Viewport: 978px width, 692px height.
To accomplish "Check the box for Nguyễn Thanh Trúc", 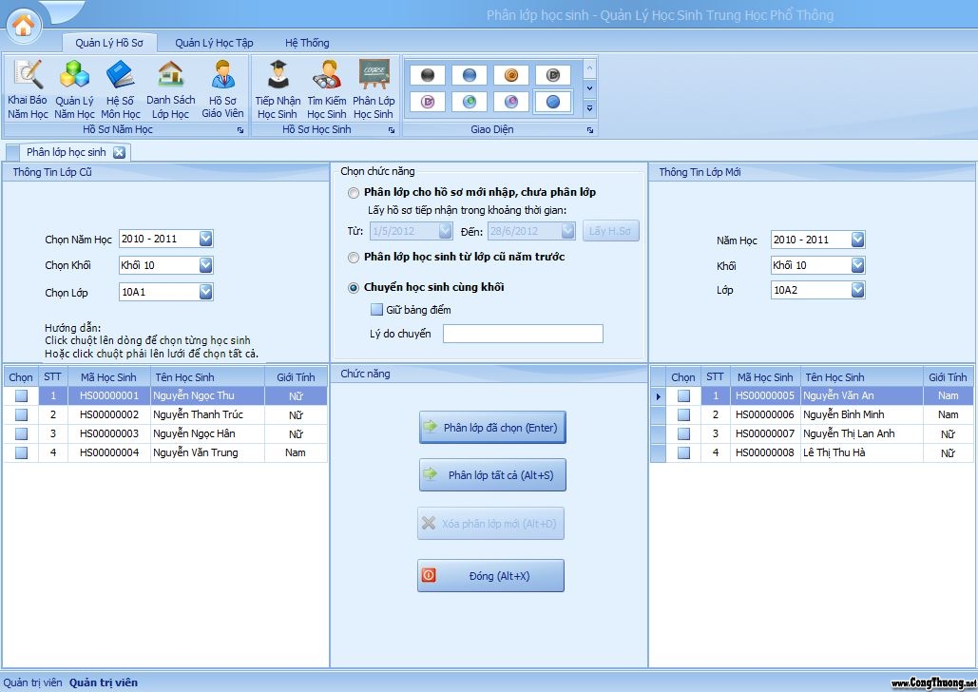I will pyautogui.click(x=21, y=415).
